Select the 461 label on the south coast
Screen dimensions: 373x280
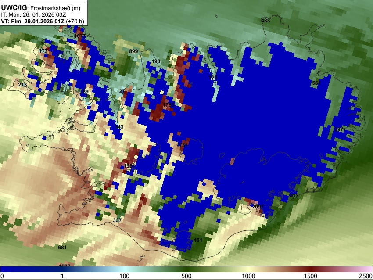197,240
